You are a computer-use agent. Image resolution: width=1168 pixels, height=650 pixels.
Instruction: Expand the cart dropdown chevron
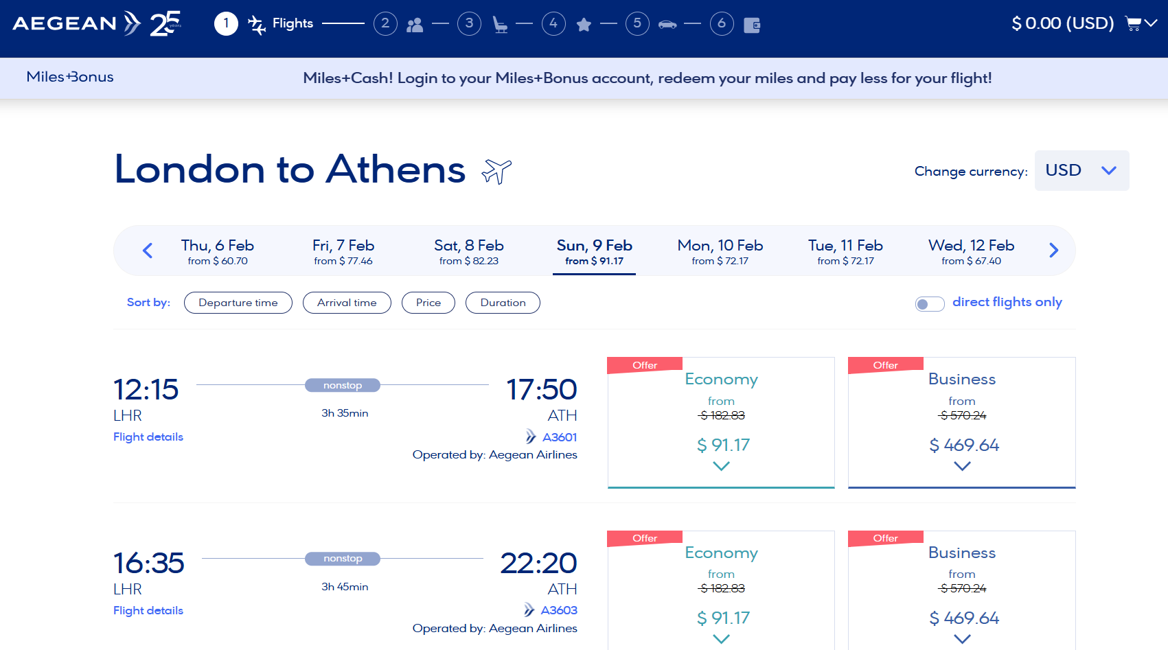click(1151, 23)
